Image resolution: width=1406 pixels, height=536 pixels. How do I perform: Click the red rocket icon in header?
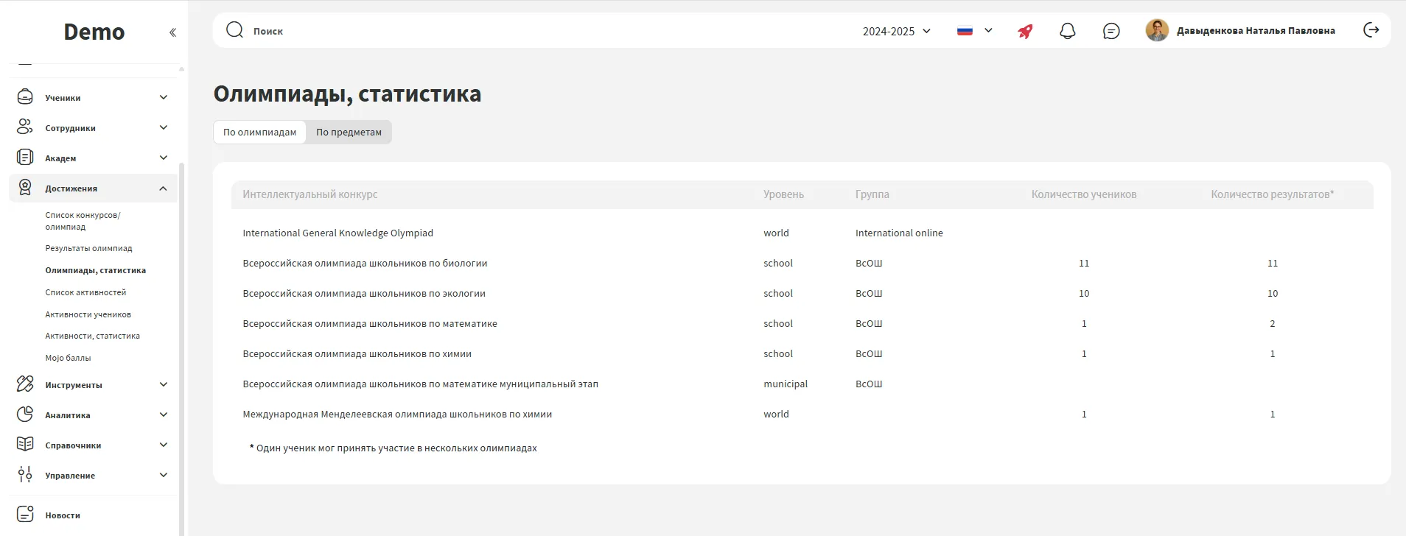[x=1025, y=31]
